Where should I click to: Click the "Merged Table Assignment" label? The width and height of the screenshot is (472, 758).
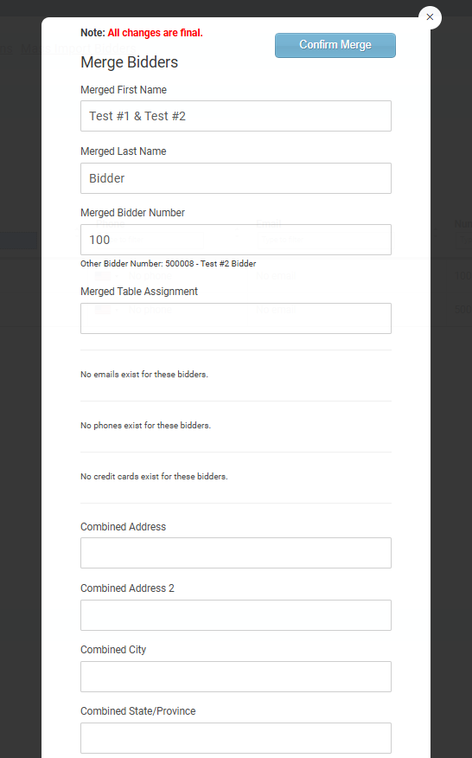pos(139,292)
